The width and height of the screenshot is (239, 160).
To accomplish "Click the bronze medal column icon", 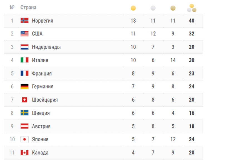I will tap(173, 8).
